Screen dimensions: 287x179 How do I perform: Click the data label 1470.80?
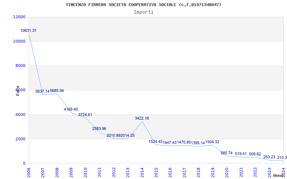(x=184, y=142)
